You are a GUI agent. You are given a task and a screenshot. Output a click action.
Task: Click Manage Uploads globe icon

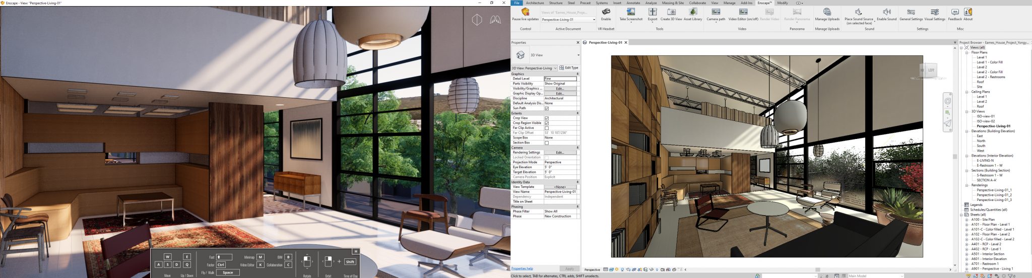(827, 12)
